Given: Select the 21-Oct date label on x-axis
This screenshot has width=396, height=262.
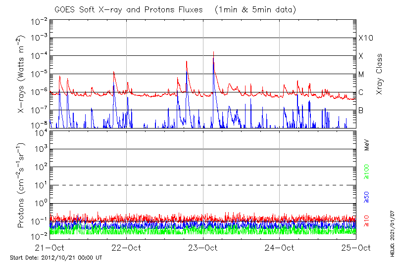Looking at the screenshot, I should pyautogui.click(x=50, y=247).
